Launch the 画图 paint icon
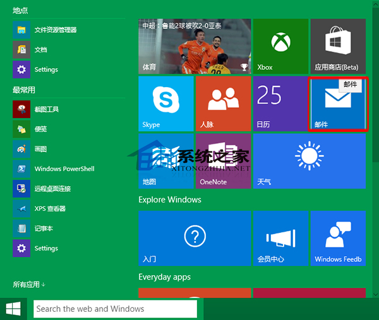 21,149
